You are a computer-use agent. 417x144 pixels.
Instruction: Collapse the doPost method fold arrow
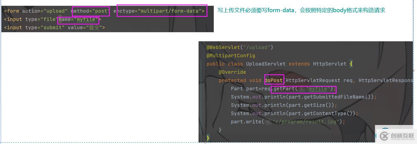(205, 80)
